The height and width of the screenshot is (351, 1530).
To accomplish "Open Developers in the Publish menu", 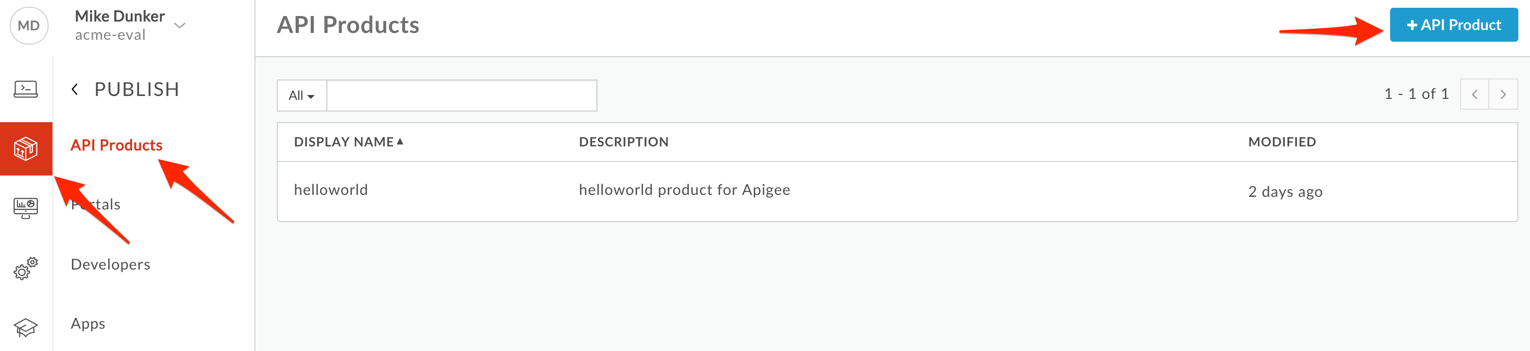I will tap(110, 264).
